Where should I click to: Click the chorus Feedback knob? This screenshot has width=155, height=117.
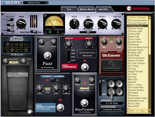pyautogui.click(x=66, y=88)
